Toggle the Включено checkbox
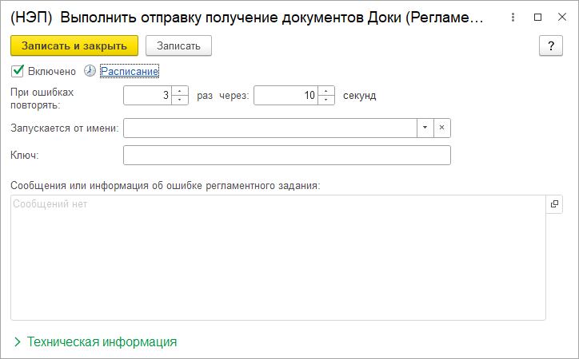Image resolution: width=579 pixels, height=359 pixels. click(18, 71)
